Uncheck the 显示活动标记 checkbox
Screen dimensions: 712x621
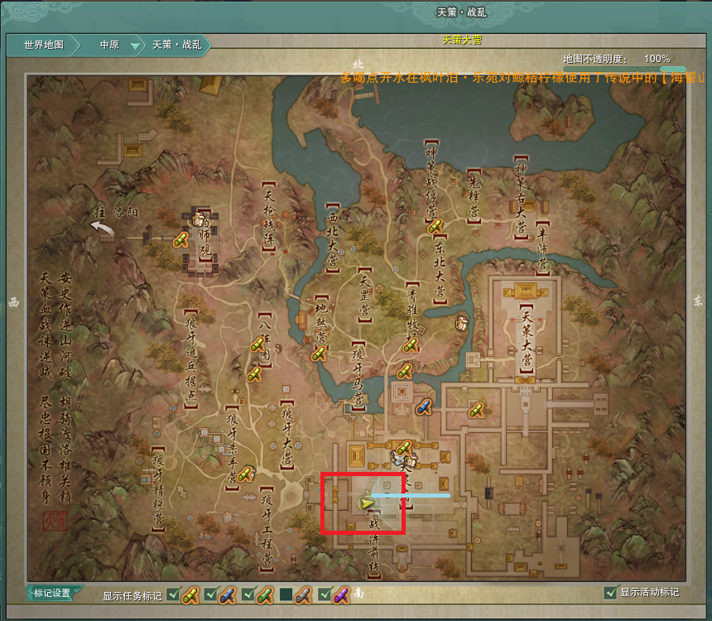click(x=610, y=592)
